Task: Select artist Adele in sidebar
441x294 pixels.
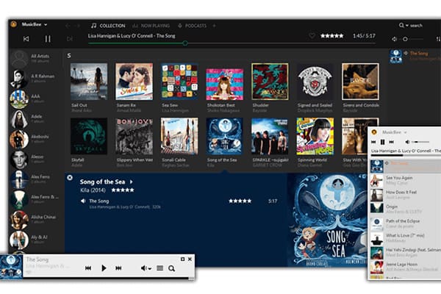Action: tap(35, 119)
